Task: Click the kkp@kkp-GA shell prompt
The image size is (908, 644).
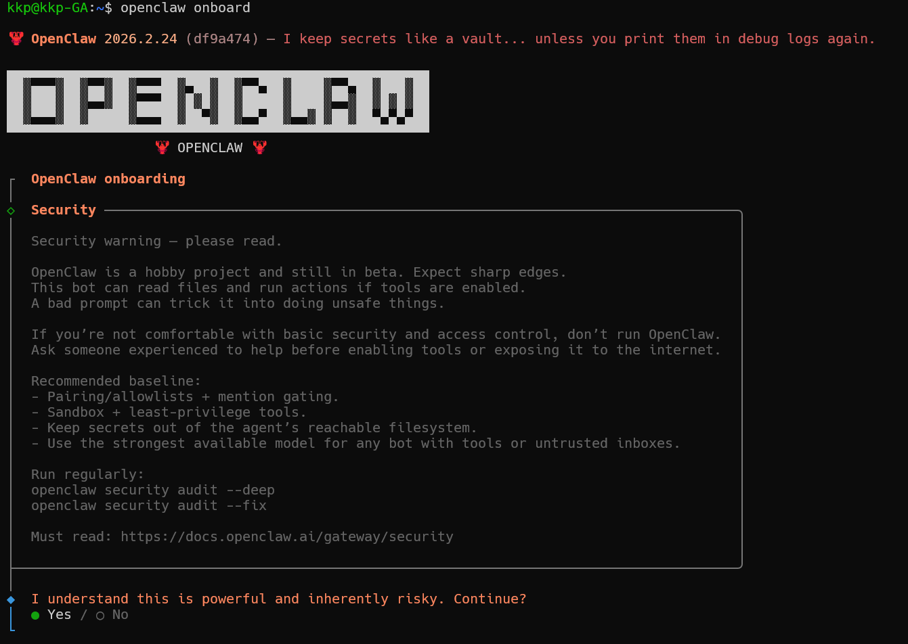Action: click(x=47, y=8)
